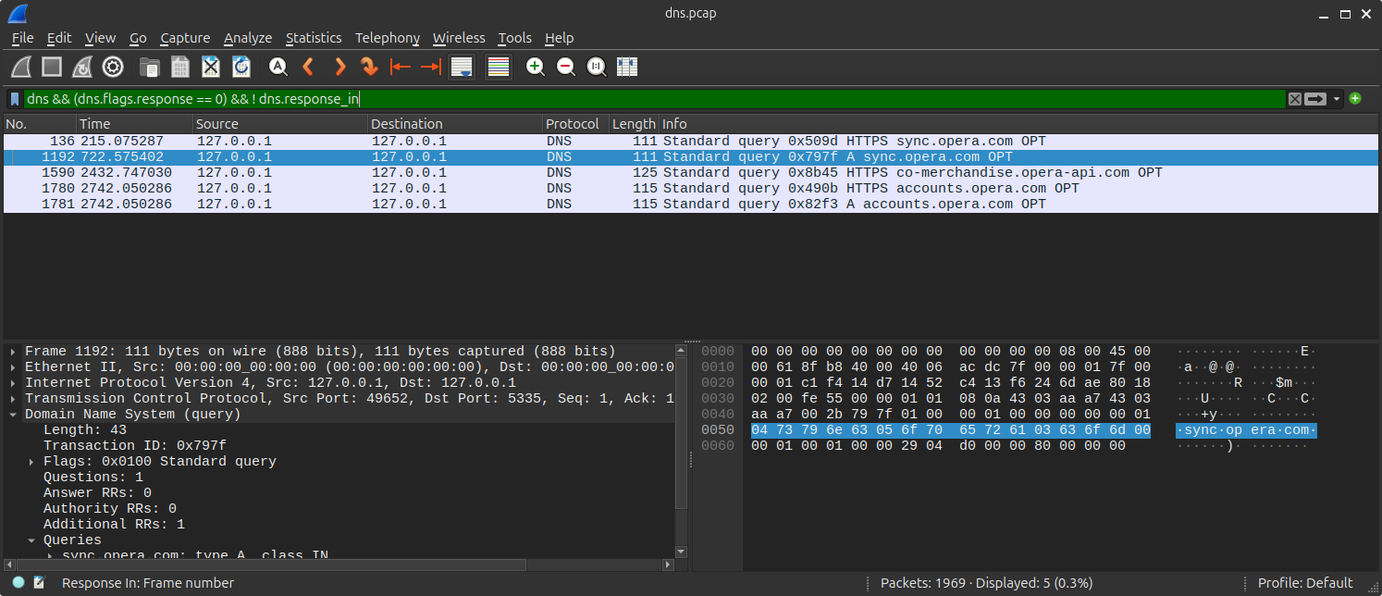The width and height of the screenshot is (1382, 596).
Task: Select packet 1590 co-merchandise.opera-api.com query
Action: [x=691, y=173]
